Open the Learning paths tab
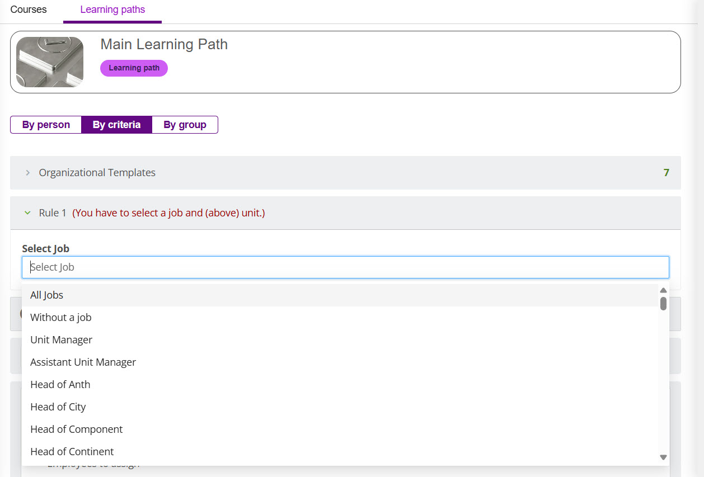This screenshot has height=477, width=704. click(112, 10)
